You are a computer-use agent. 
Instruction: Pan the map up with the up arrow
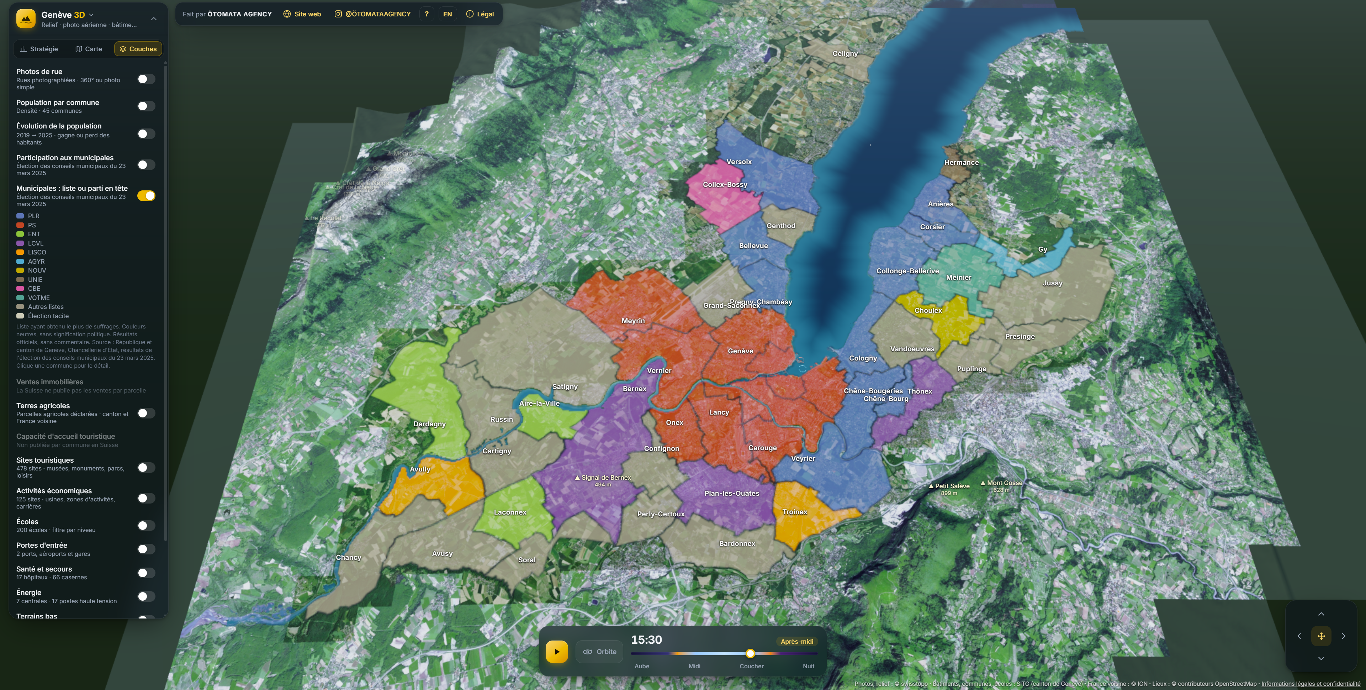(x=1321, y=614)
